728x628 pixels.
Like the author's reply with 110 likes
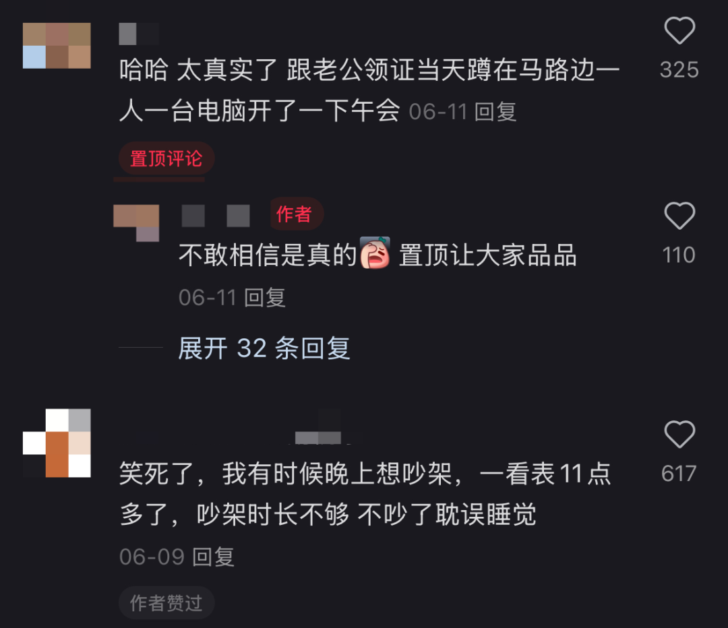coord(679,216)
